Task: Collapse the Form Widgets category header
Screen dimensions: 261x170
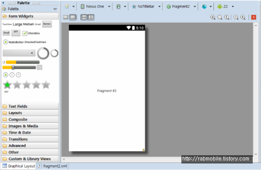Action: click(x=30, y=16)
